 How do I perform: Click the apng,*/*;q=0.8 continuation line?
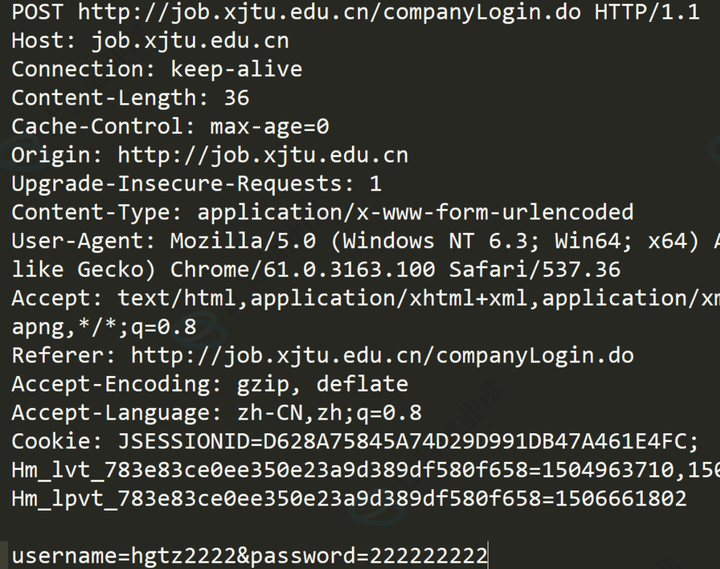coord(104,327)
